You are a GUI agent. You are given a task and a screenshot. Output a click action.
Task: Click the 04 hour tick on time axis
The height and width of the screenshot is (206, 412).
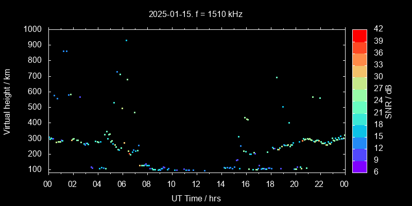click(98, 184)
